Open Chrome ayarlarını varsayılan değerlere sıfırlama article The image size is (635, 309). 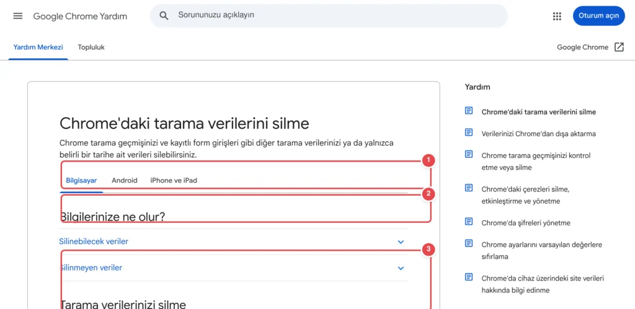click(x=542, y=251)
